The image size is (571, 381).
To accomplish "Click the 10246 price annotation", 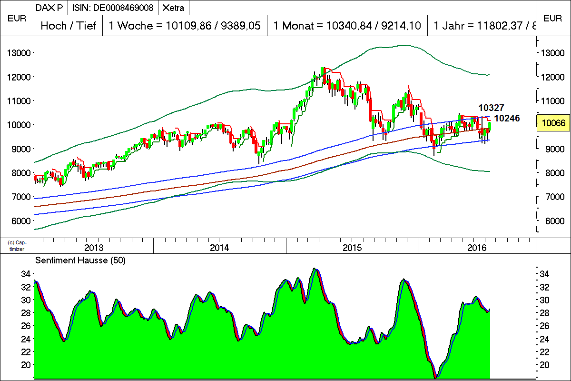I will (x=507, y=118).
